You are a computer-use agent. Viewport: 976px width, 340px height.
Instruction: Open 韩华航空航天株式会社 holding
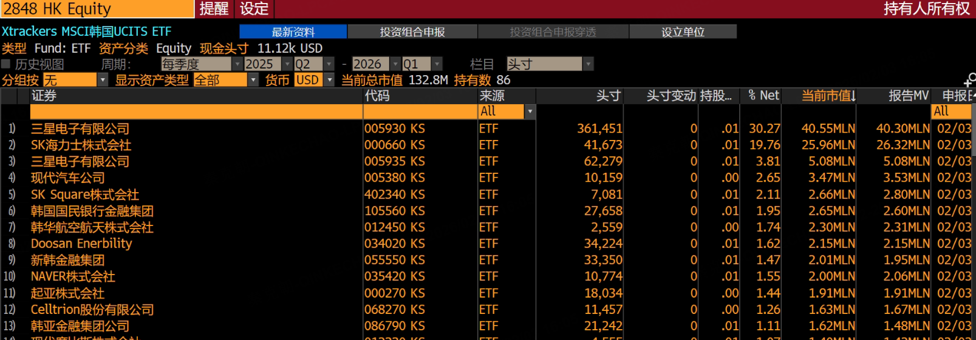pos(92,227)
